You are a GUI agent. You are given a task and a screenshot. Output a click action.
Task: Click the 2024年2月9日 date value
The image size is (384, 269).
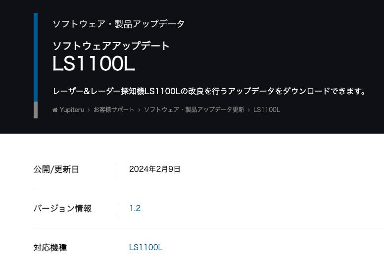(x=154, y=169)
